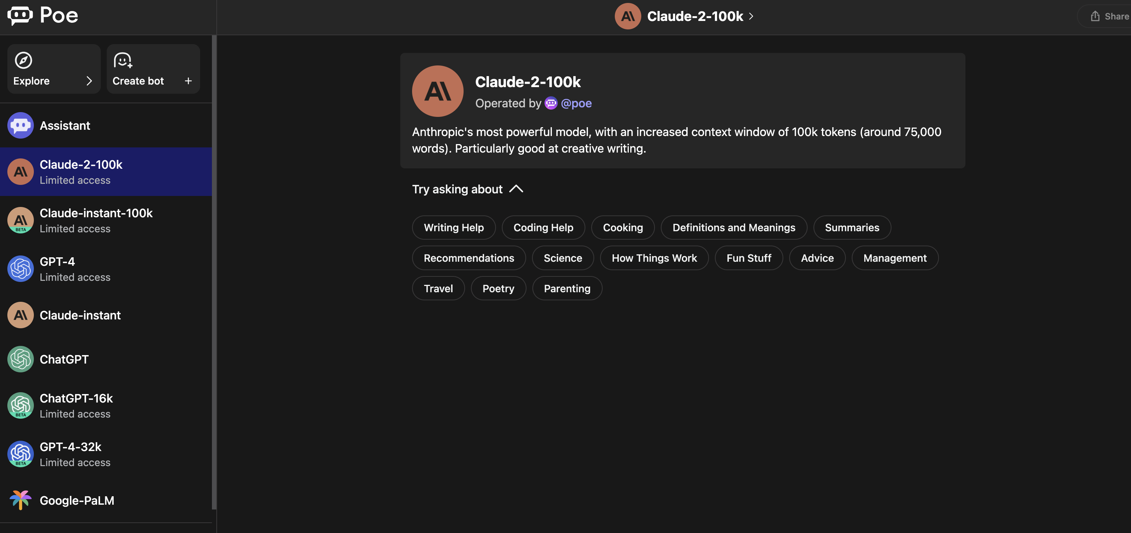The image size is (1131, 533).
Task: Expand the Claude-2-100k header chevron
Action: (x=751, y=16)
